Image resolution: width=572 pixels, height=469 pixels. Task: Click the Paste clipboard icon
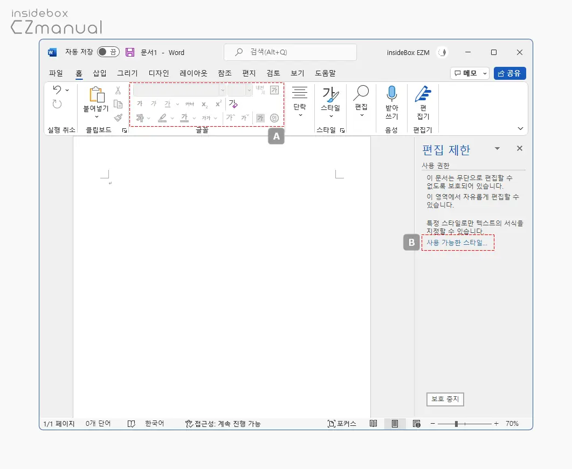97,94
